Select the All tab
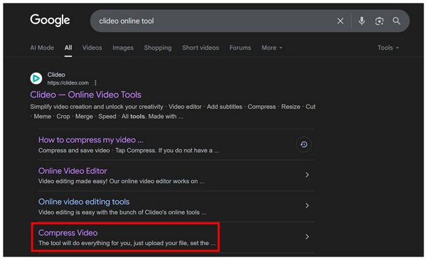 tap(68, 48)
